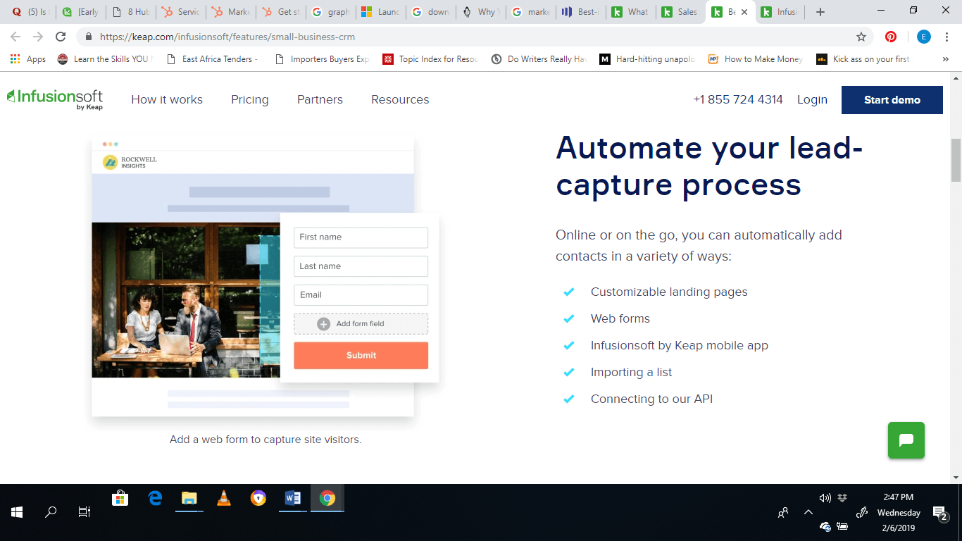
Task: Go back to the previous page
Action: tap(15, 37)
